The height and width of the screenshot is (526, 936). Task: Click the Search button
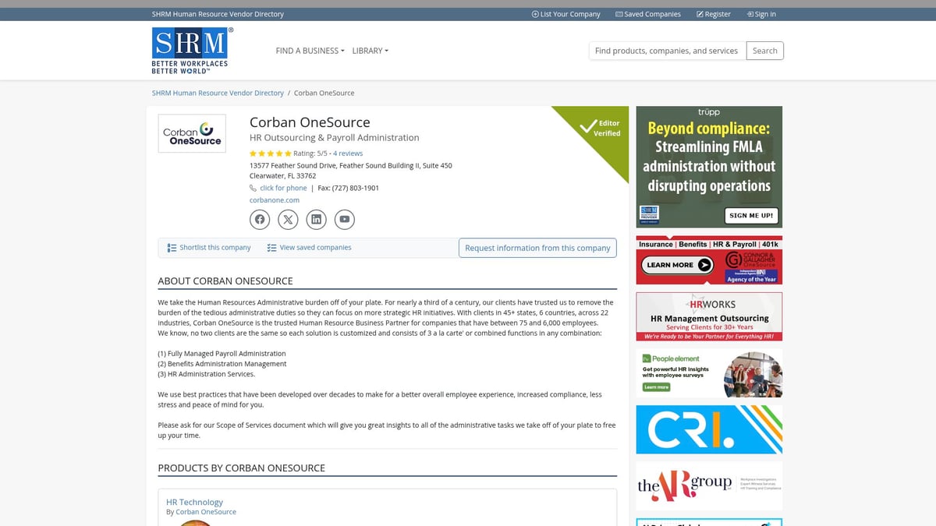coord(764,50)
